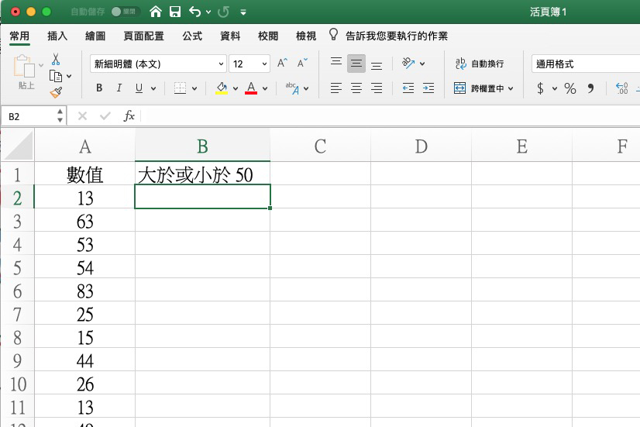Screen dimensions: 640x427
Task: Align text to bottom of cell
Action: tap(377, 65)
